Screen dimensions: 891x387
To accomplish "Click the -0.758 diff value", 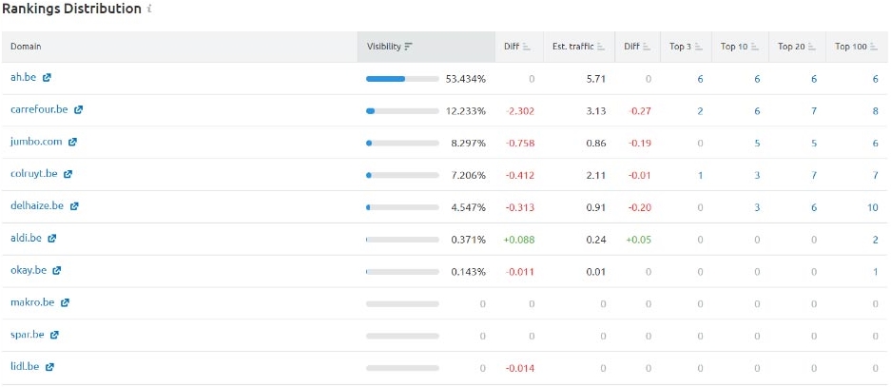I will pos(520,144).
